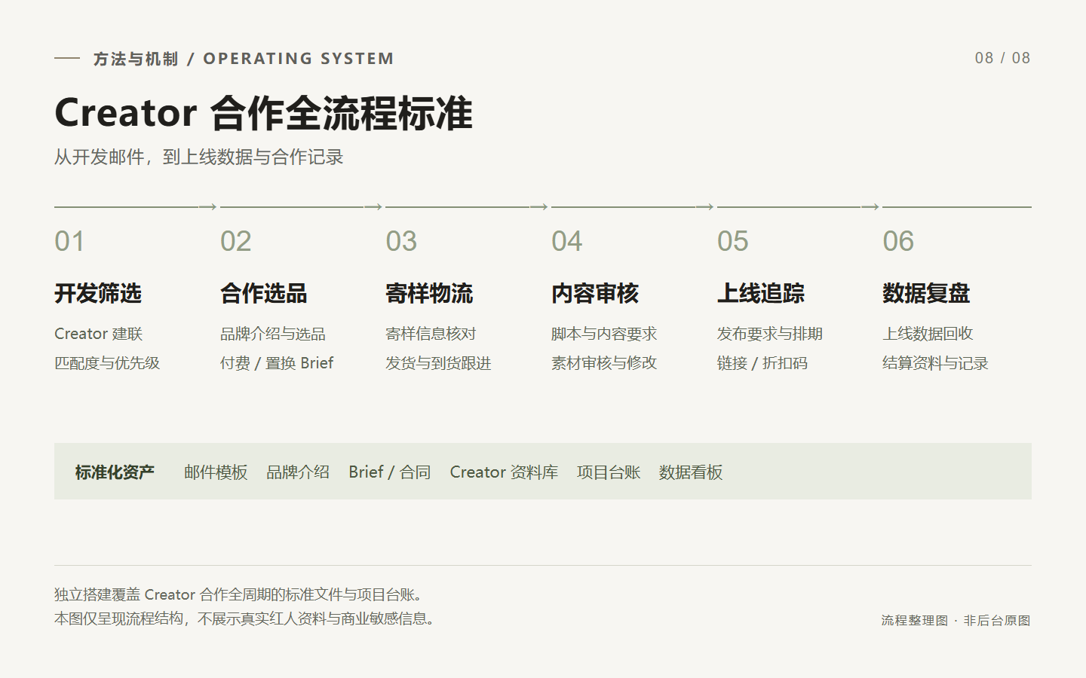Image resolution: width=1086 pixels, height=678 pixels.
Task: Select the label "标准化资产"
Action: click(x=115, y=472)
